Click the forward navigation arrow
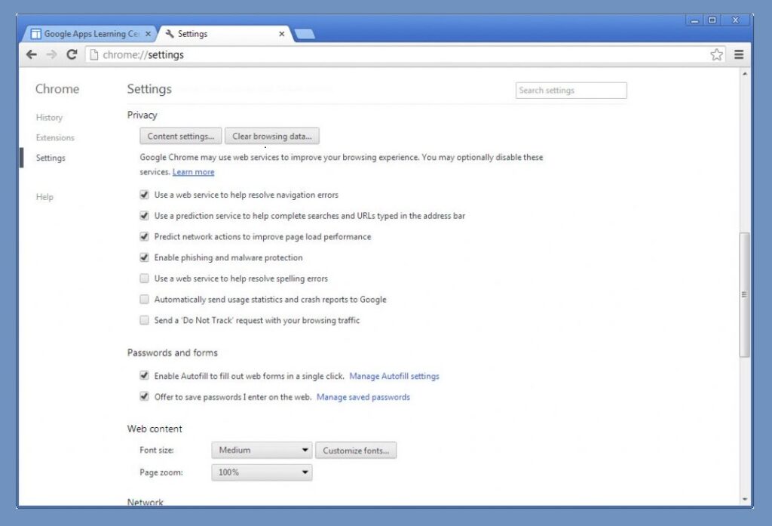Viewport: 772px width, 526px height. (52, 54)
